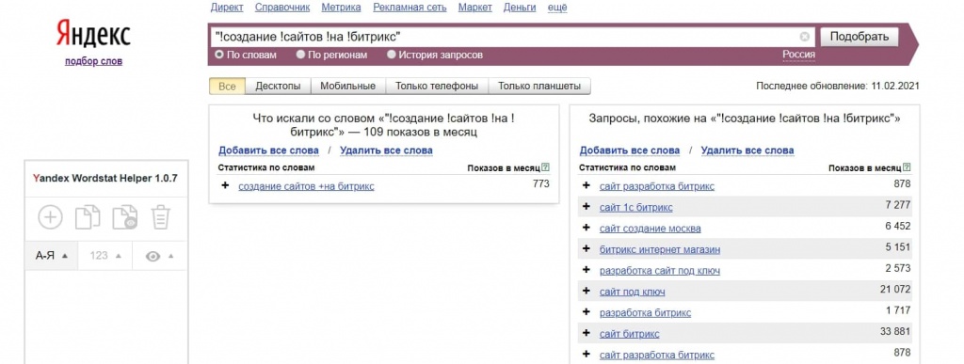This screenshot has height=364, width=964.
Task: Click the '773' impressions value
Action: 541,183
